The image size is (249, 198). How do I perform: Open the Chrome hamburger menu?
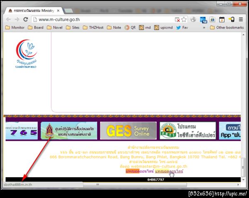[241, 20]
